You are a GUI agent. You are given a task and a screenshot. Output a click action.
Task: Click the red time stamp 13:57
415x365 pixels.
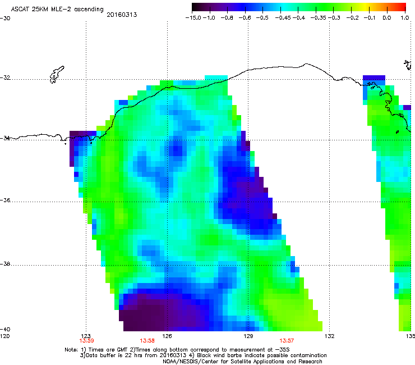point(287,341)
